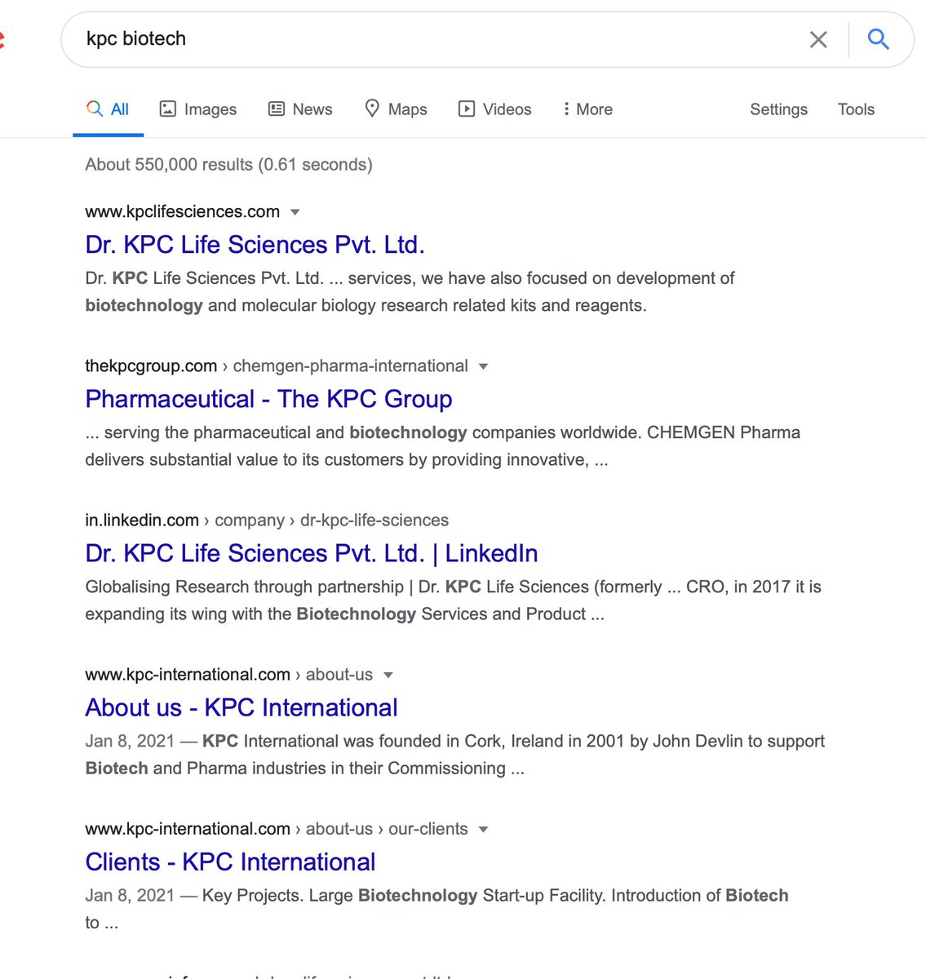
Task: Click the in.linkedin.com breadcrumb URL
Action: click(267, 521)
